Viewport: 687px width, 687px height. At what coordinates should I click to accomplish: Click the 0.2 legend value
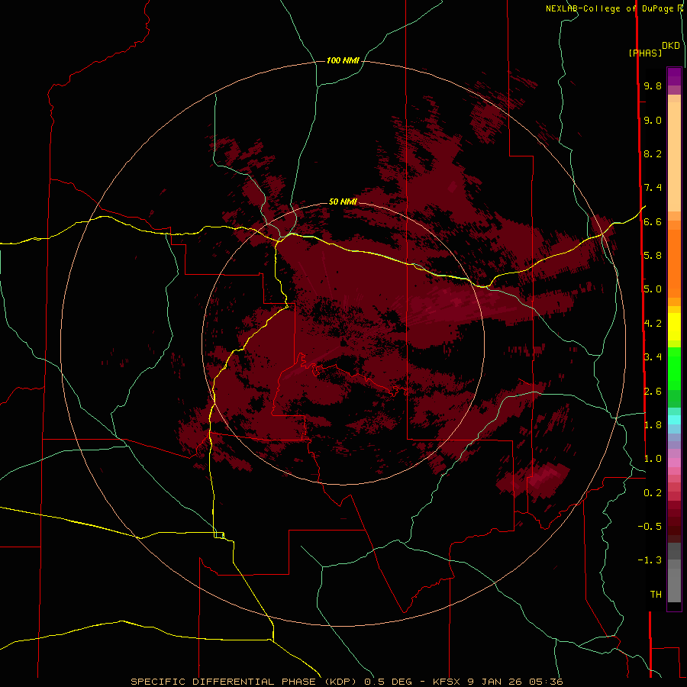653,492
